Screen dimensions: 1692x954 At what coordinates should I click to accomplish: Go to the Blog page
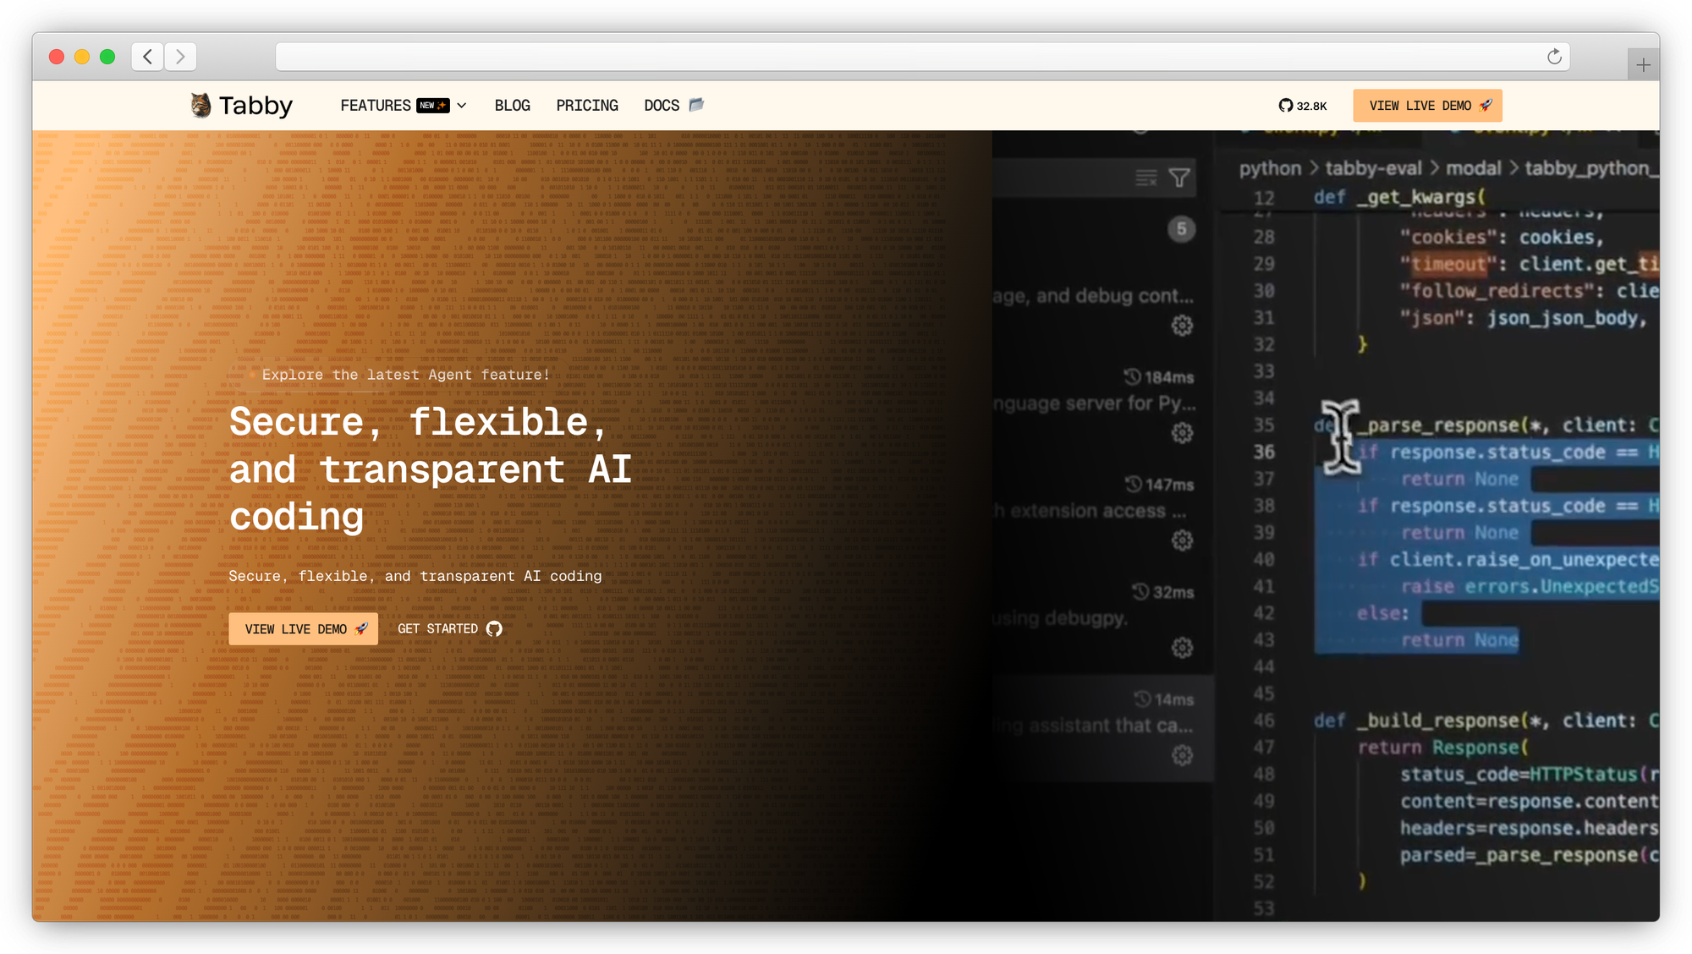coord(512,106)
